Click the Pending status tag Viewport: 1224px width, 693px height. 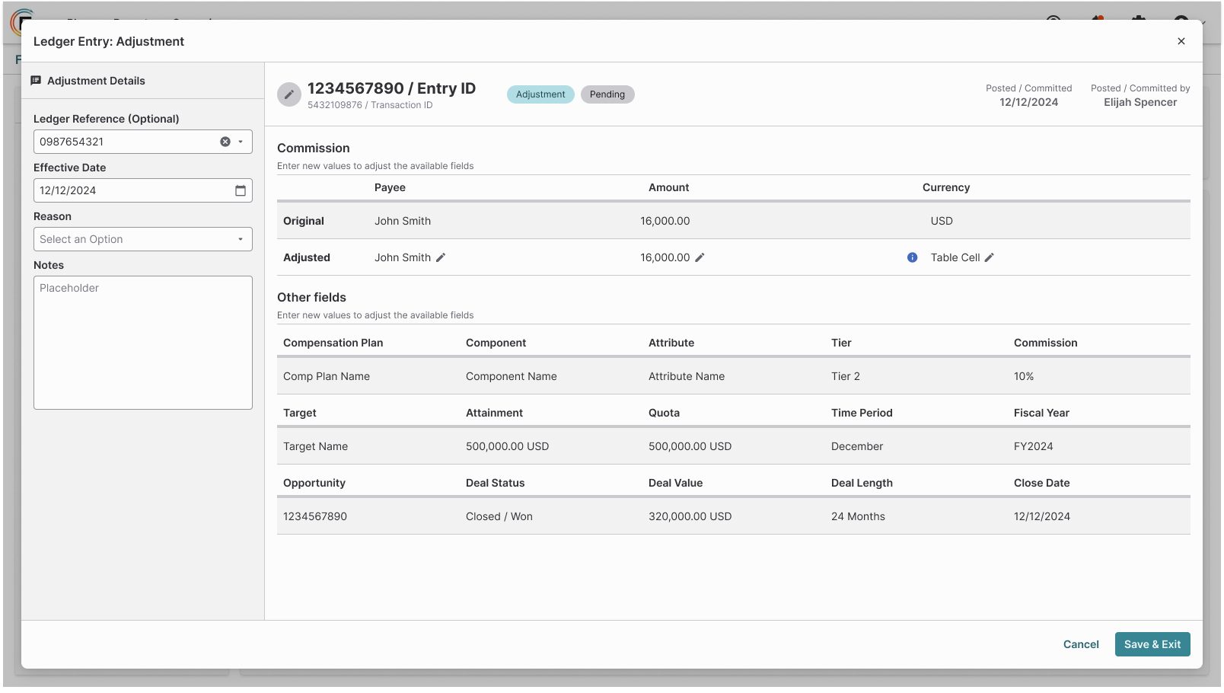607,94
